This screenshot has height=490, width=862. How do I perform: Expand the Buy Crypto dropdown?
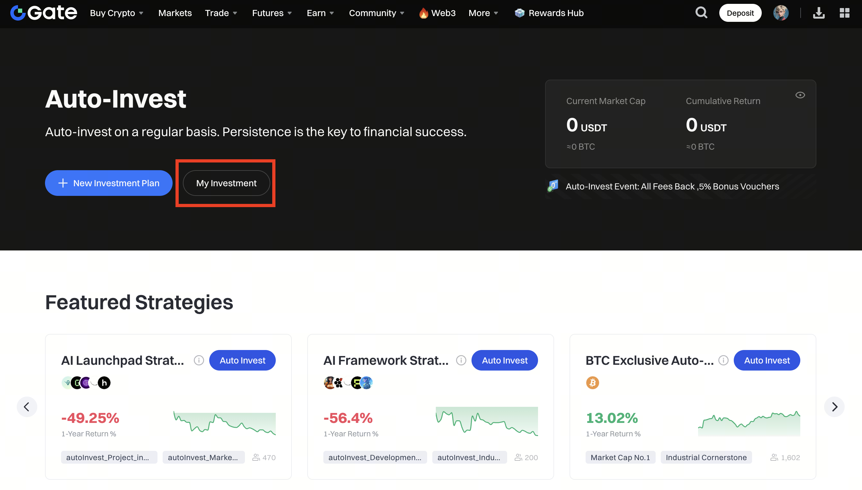point(117,13)
